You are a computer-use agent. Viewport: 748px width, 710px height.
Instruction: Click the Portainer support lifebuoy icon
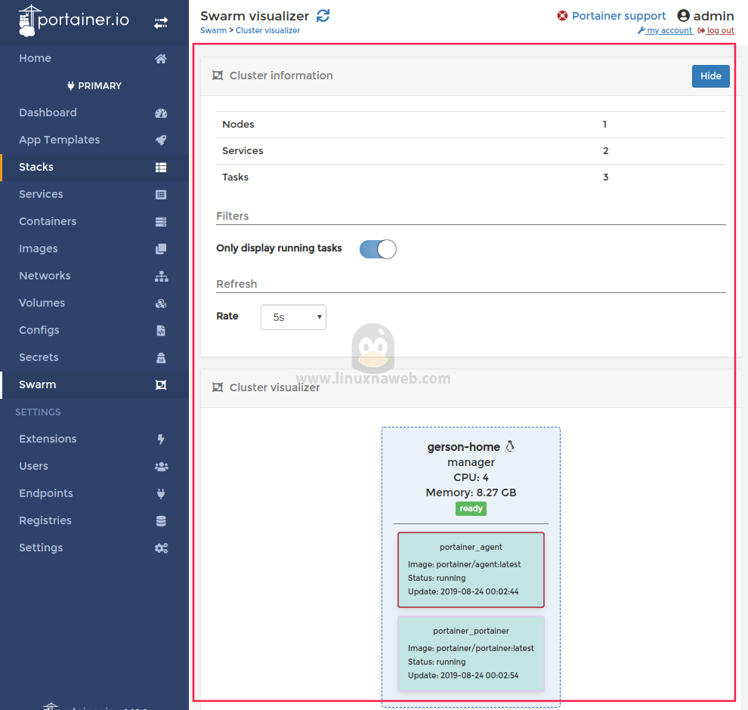point(562,16)
